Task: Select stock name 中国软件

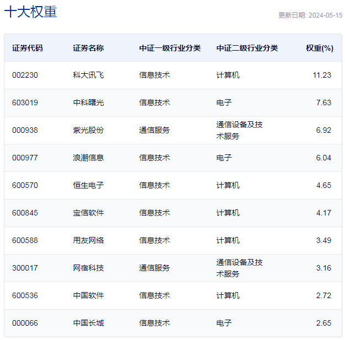Action: coord(88,295)
